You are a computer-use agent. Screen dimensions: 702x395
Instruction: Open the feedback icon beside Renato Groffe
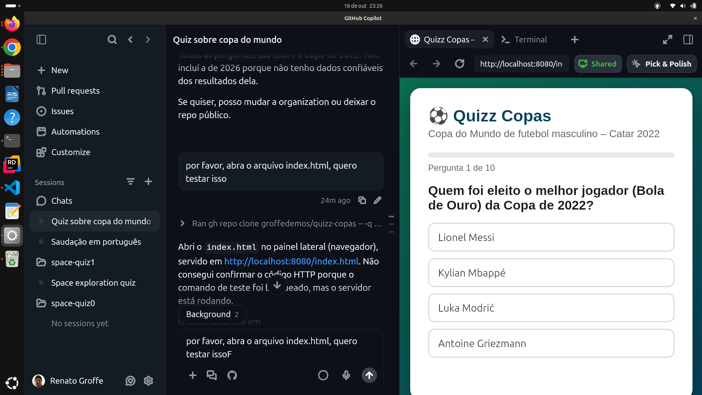click(131, 381)
